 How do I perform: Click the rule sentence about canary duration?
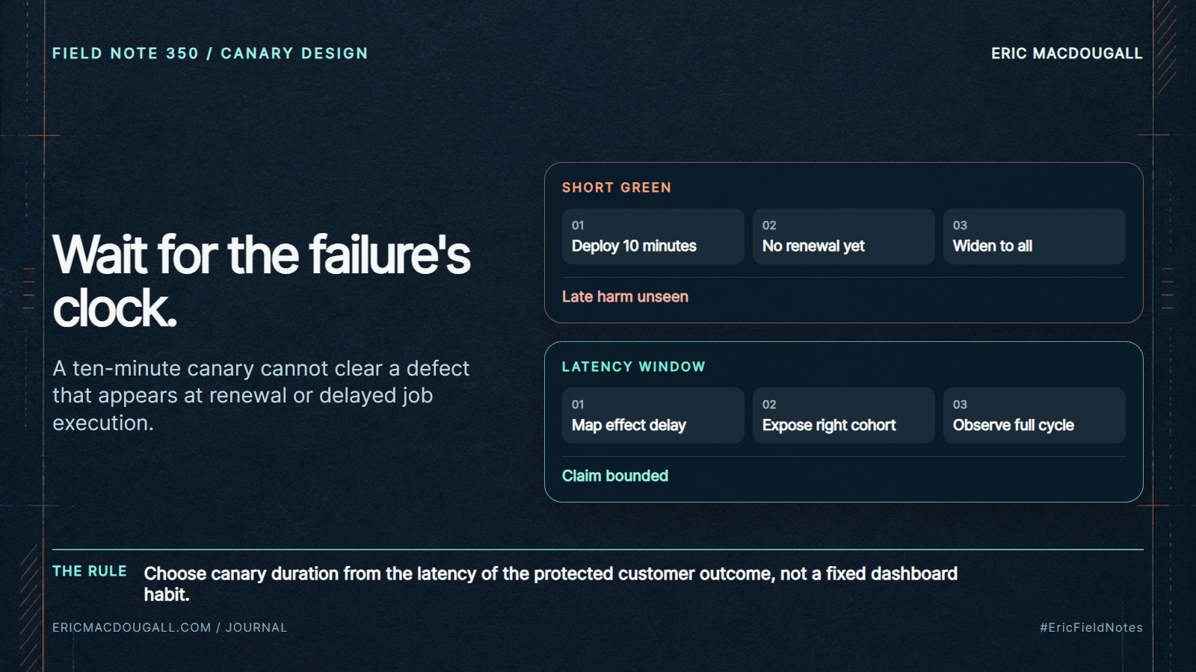(x=551, y=584)
